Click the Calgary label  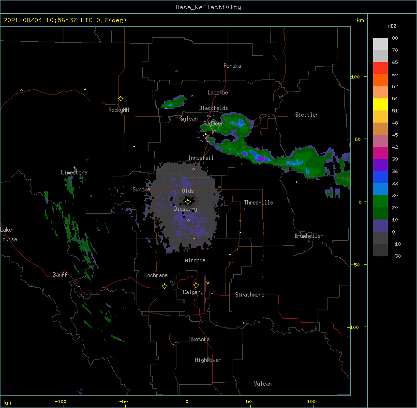click(193, 292)
